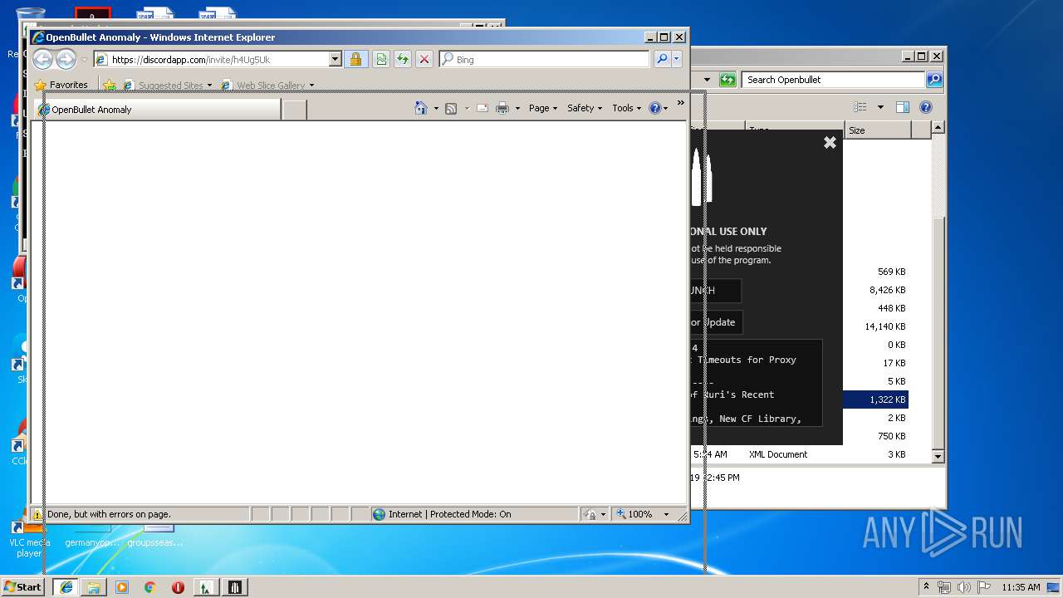This screenshot has height=598, width=1063.
Task: Click the 11:35 AM taskbar clock
Action: (x=1021, y=586)
